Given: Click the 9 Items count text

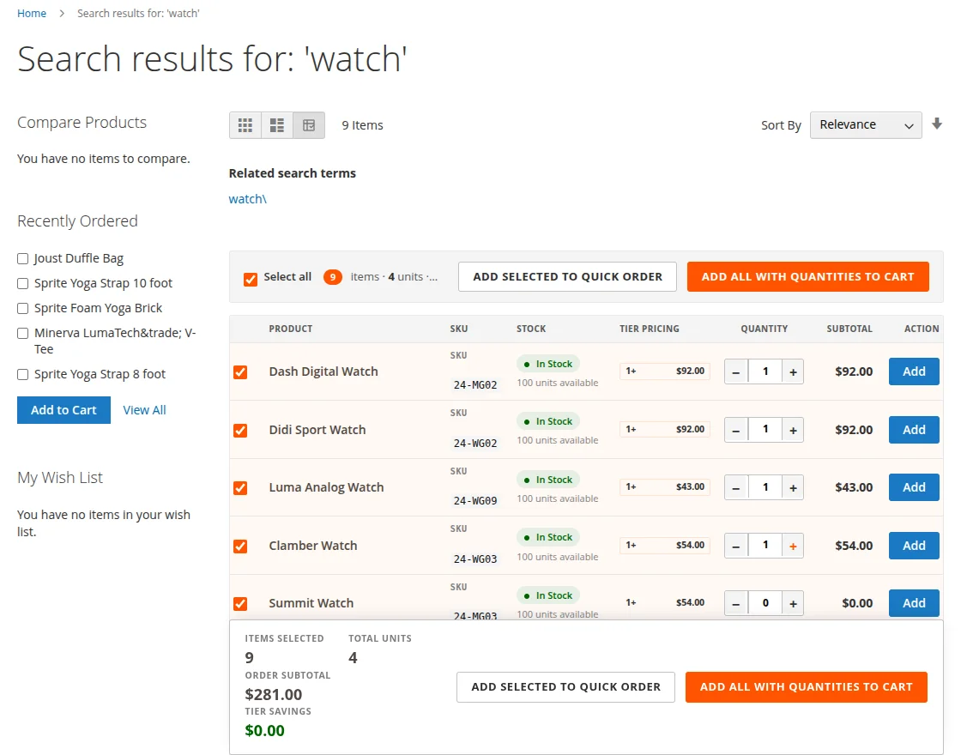Looking at the screenshot, I should [362, 125].
